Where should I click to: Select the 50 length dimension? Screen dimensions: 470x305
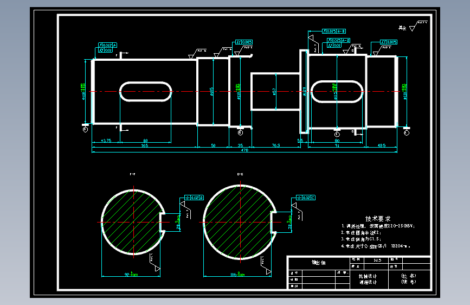pos(213,145)
